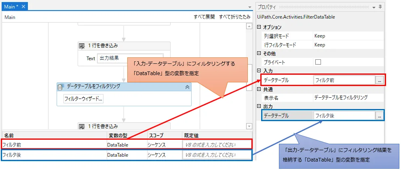
Task: Click designer scrollbar down arrow
Action: (x=249, y=126)
